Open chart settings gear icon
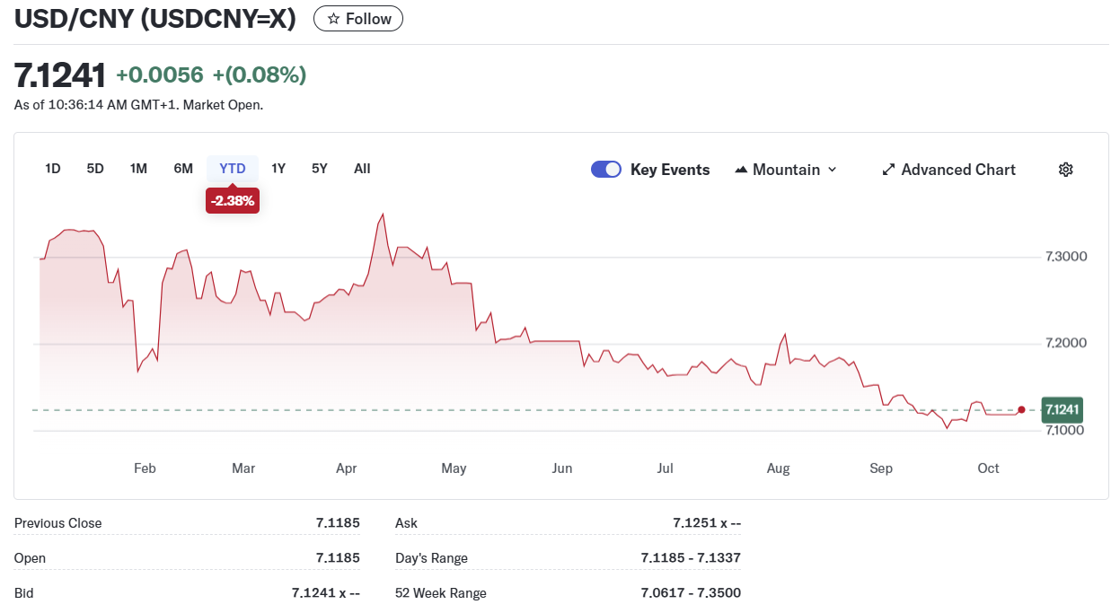1120x613 pixels. [x=1066, y=170]
